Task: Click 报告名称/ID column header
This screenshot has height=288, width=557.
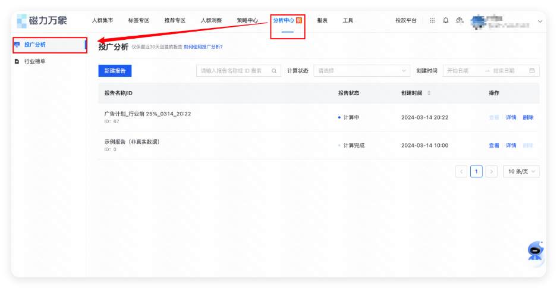Action: point(118,93)
